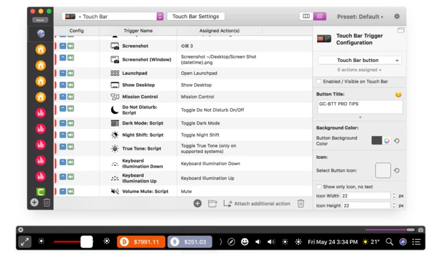Toggle blue config icon for Night Shift row

(x=63, y=135)
